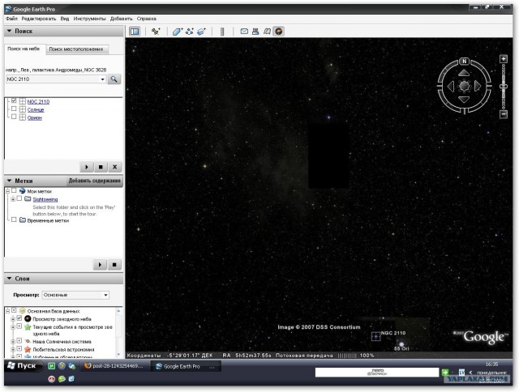Toggle Наша Солнечная система layer checkbox

tap(19, 341)
